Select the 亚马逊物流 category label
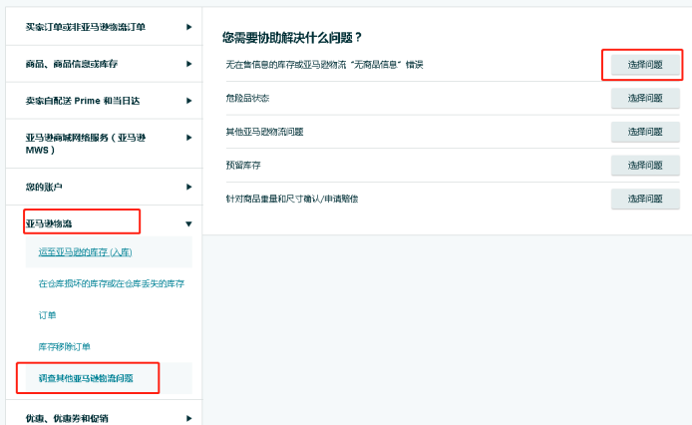 (49, 223)
